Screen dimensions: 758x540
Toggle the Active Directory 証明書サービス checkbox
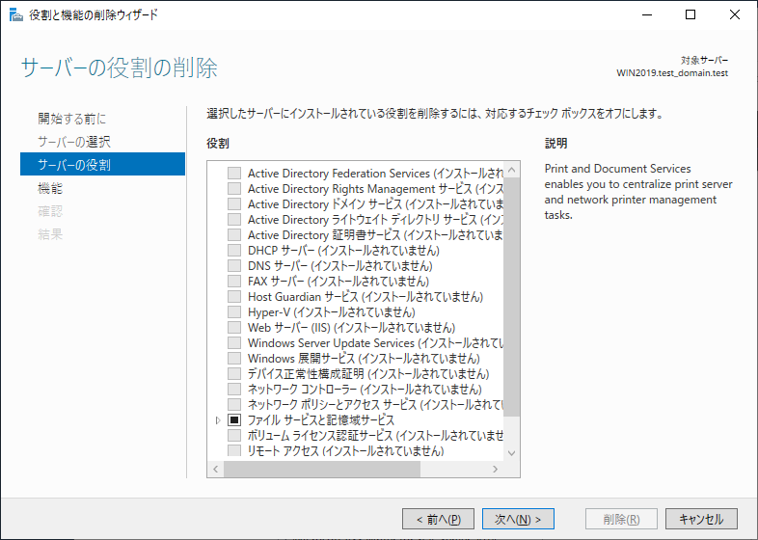[234, 235]
